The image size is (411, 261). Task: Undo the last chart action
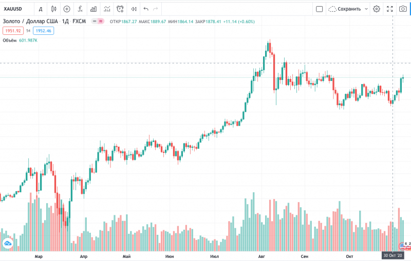click(146, 9)
